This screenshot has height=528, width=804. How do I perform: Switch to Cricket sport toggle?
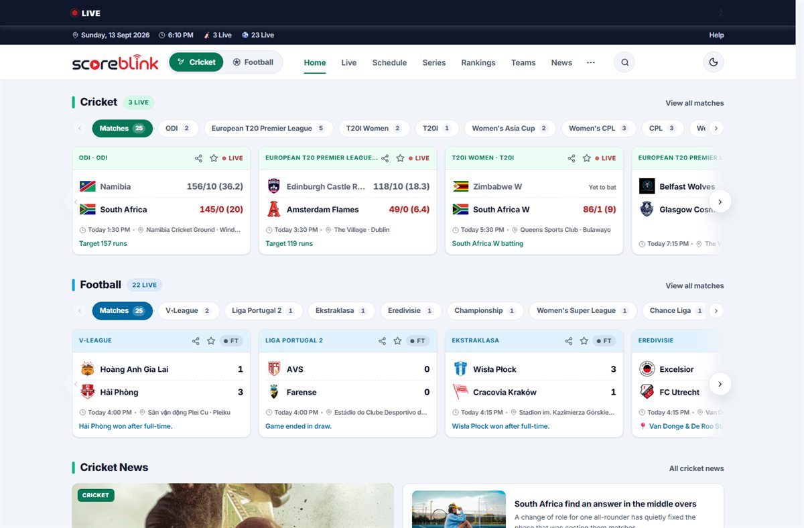(x=196, y=62)
